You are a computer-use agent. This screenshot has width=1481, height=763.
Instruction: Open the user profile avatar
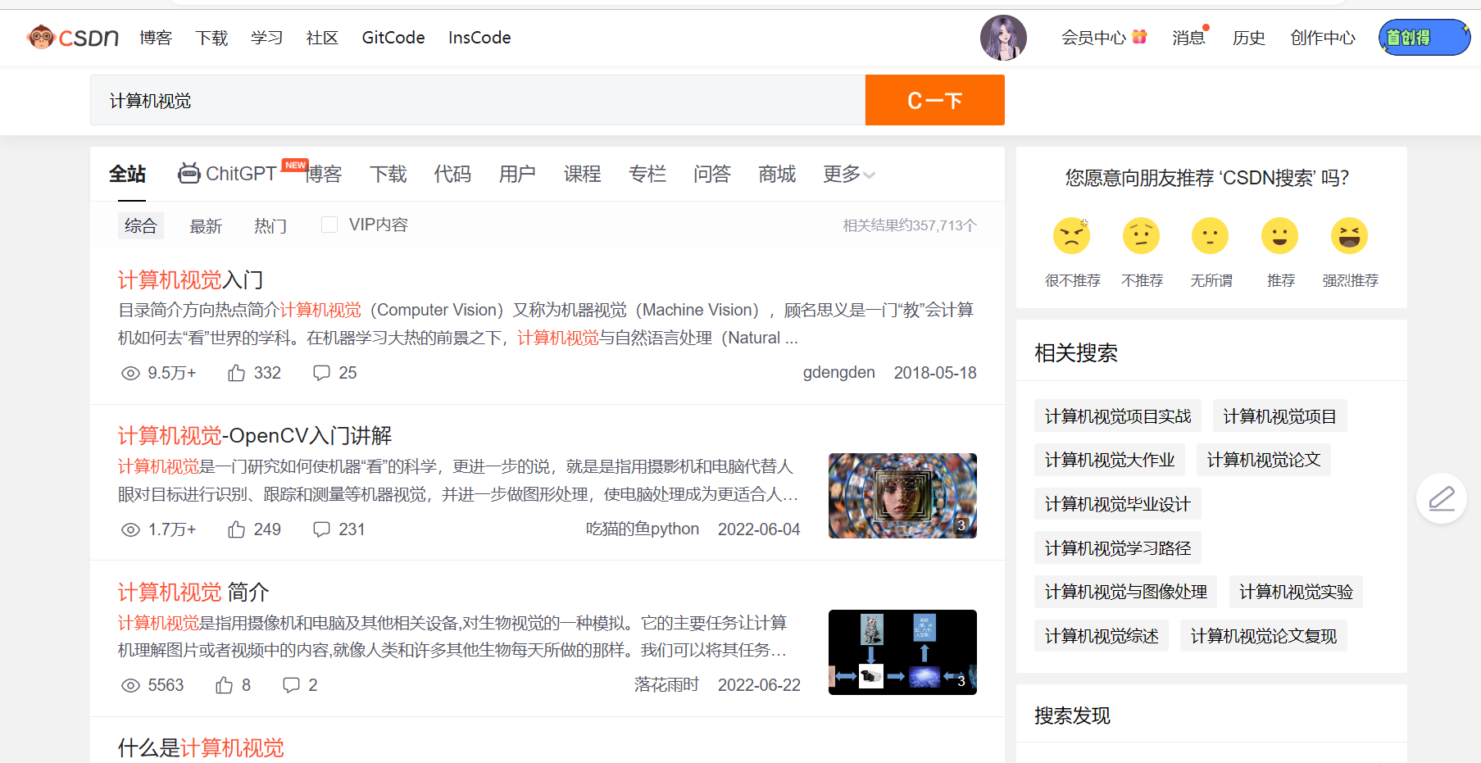pyautogui.click(x=1003, y=38)
